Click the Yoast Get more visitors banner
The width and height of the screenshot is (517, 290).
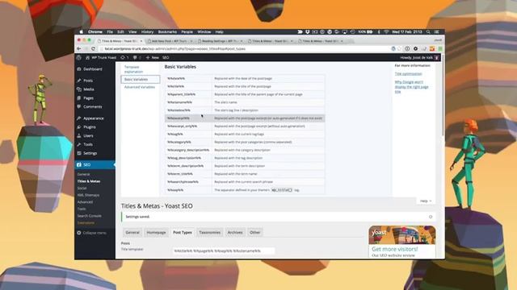402,242
